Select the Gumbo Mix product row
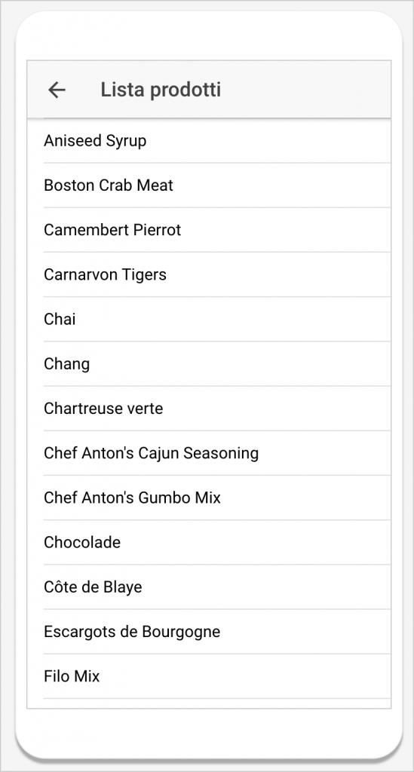Screen dimensions: 414x772 pos(209,498)
